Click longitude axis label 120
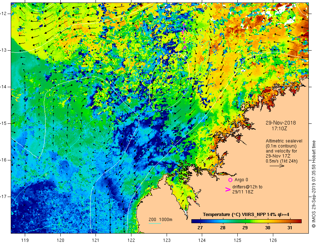This screenshot has width=316, height=244. pyautogui.click(x=60, y=240)
